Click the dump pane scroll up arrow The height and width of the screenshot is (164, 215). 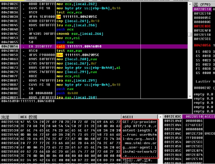pos(160,117)
